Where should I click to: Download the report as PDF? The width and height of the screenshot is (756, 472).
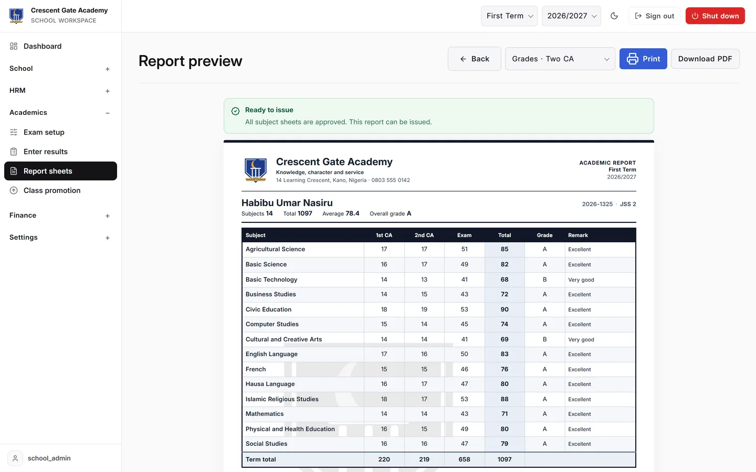pyautogui.click(x=705, y=59)
